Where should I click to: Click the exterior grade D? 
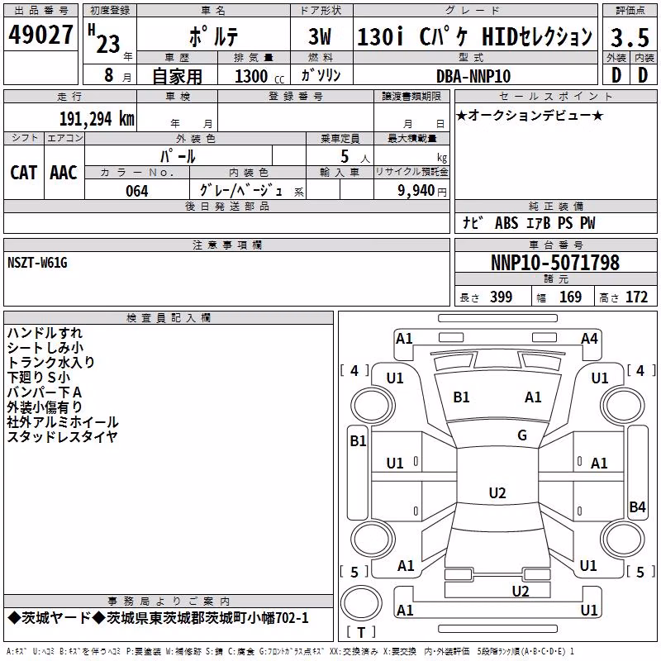click(x=616, y=75)
